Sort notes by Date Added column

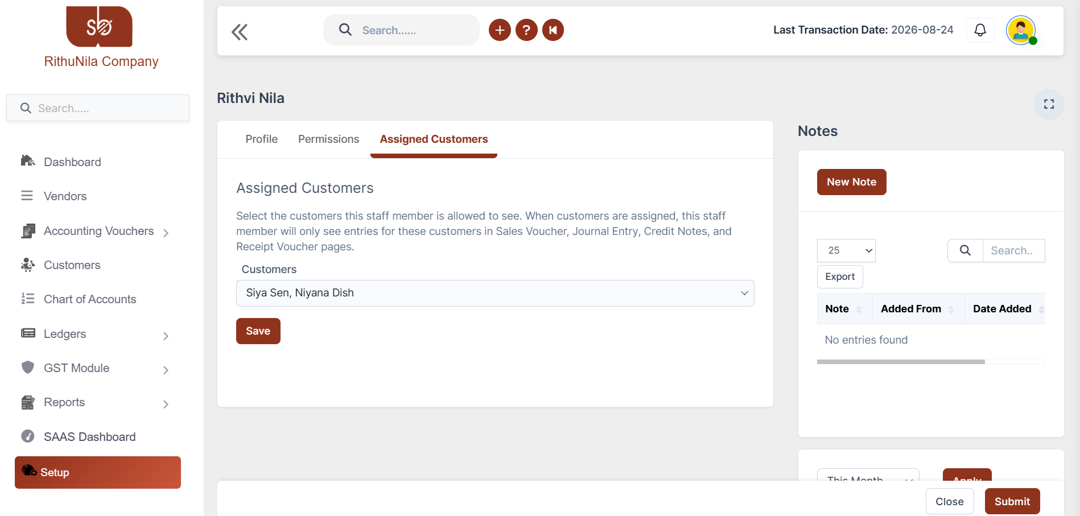pyautogui.click(x=1005, y=309)
